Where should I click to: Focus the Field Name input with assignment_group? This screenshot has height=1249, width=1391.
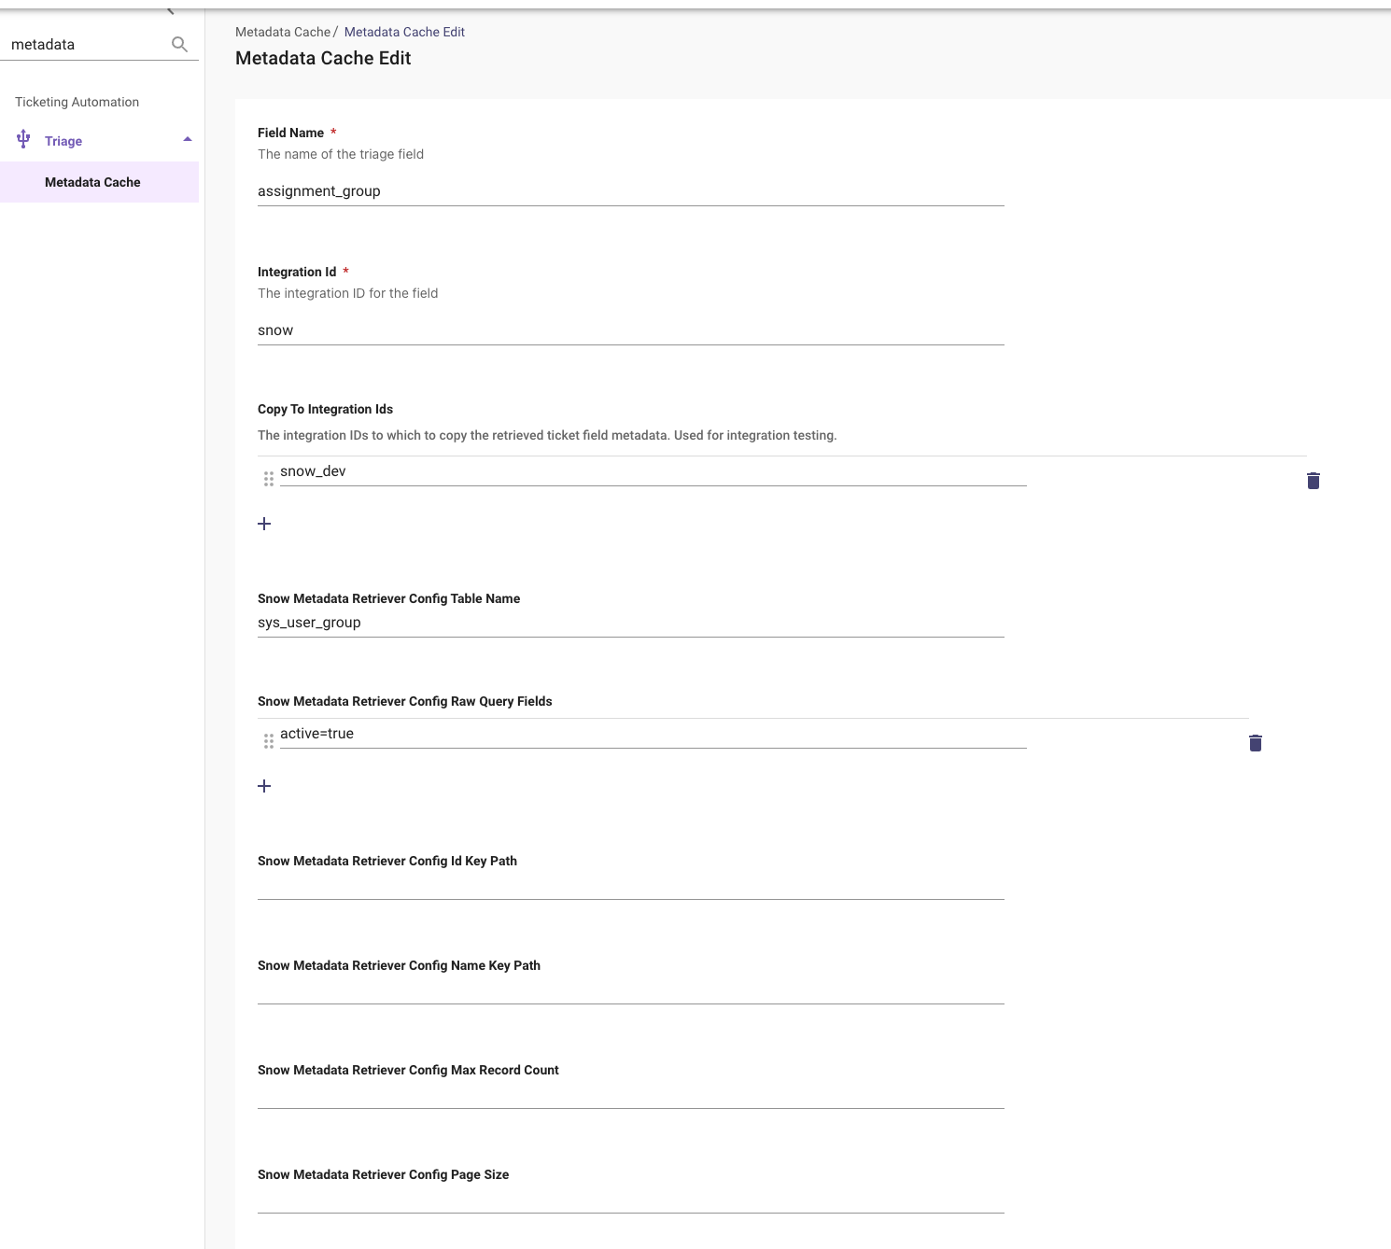(630, 191)
